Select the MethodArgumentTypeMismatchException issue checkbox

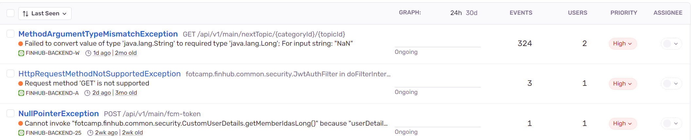(10, 34)
